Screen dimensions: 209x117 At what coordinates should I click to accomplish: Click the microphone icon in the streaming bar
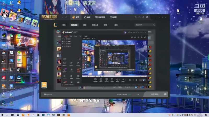pyautogui.click(x=117, y=80)
